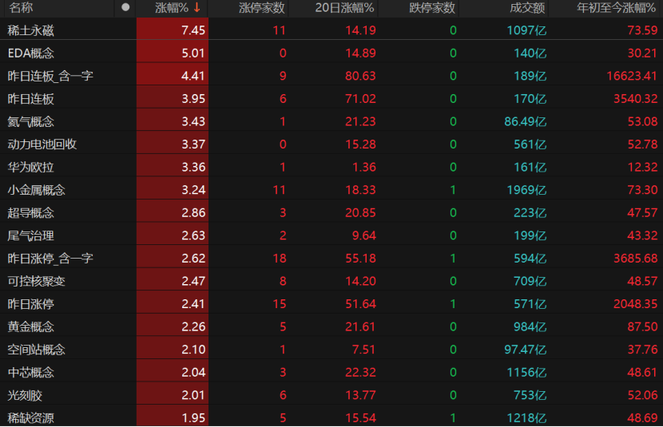This screenshot has height=427, width=663.
Task: Click the 30.21 year-to-date value
Action: coord(642,53)
